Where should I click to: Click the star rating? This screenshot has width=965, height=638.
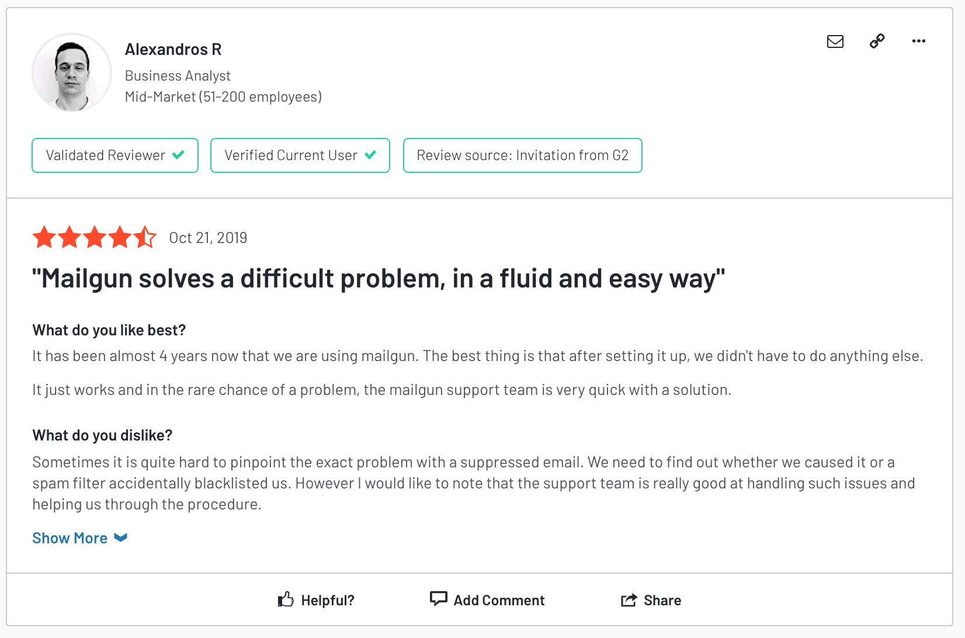click(95, 237)
